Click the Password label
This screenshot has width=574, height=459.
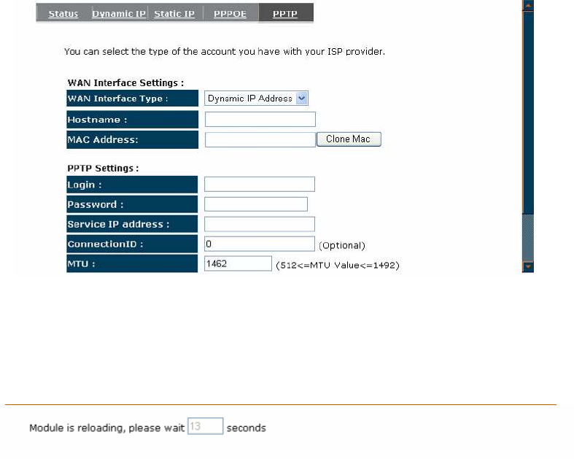[x=132, y=204]
